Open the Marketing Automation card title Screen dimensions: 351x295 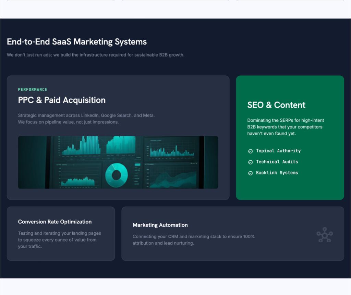tap(160, 225)
